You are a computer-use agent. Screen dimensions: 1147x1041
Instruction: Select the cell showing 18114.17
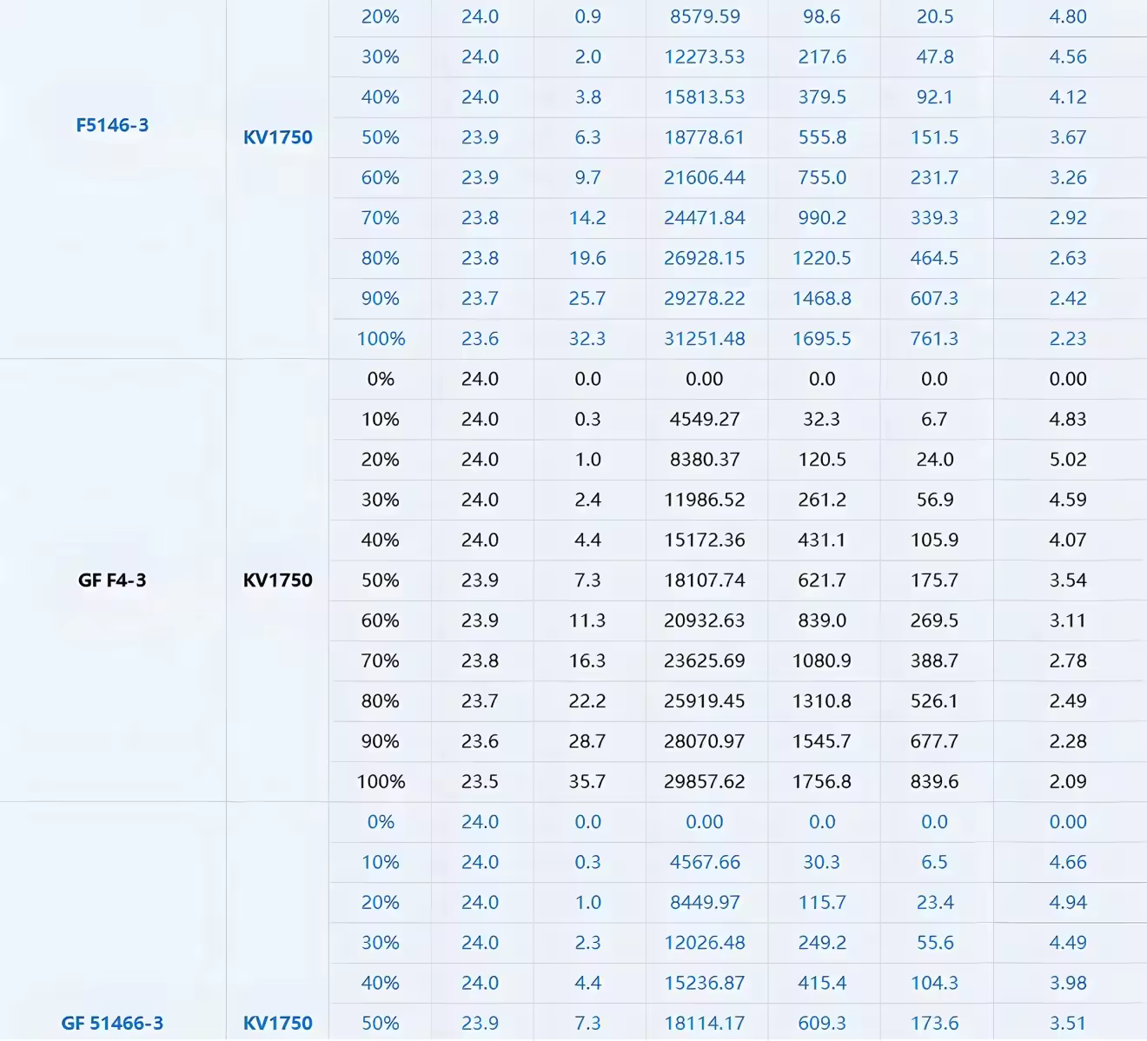(705, 1024)
